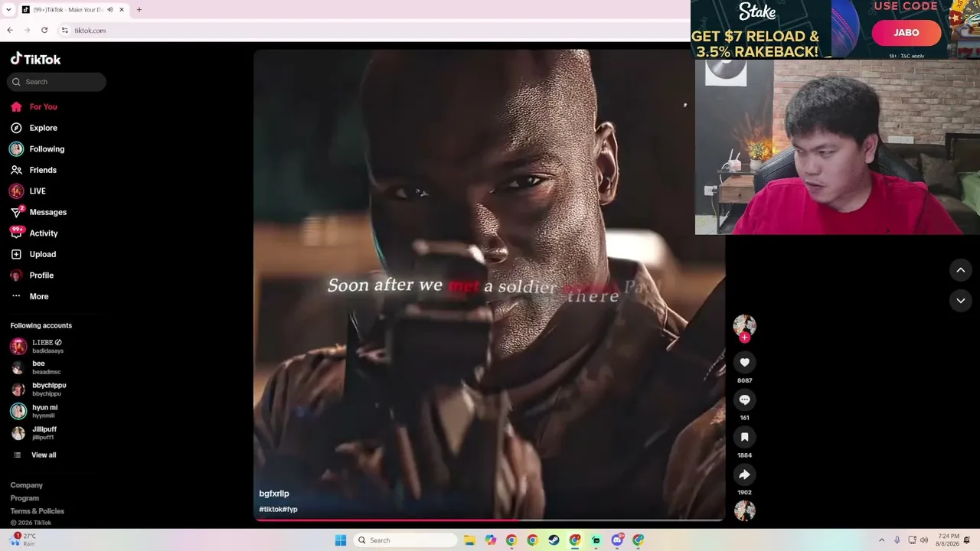This screenshot has height=551, width=980.
Task: Like the video with the heart icon
Action: tap(744, 362)
